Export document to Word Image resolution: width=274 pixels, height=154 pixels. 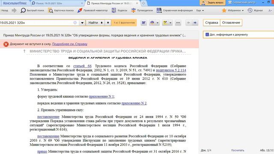point(144,23)
